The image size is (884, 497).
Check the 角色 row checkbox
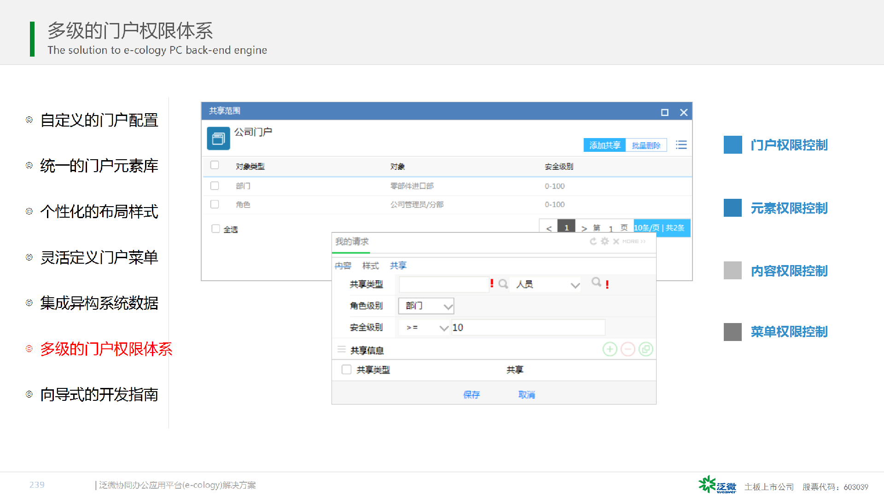pyautogui.click(x=215, y=204)
